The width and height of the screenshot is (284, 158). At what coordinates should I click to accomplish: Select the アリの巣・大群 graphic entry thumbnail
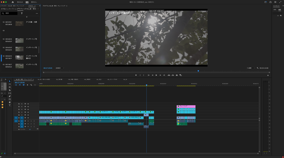click(19, 24)
